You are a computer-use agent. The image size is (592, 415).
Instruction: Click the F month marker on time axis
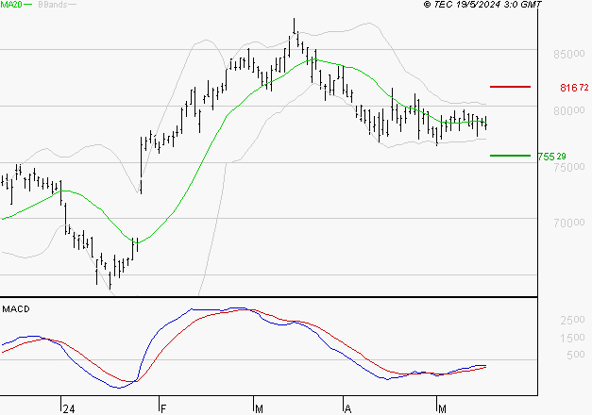point(163,408)
